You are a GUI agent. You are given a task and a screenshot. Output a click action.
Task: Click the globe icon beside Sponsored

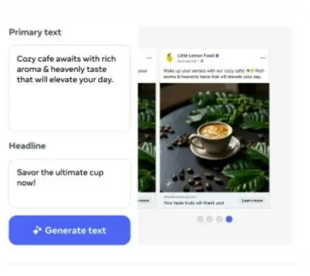202,61
